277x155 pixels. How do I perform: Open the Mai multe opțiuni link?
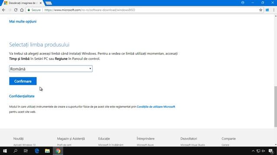pos(23,22)
